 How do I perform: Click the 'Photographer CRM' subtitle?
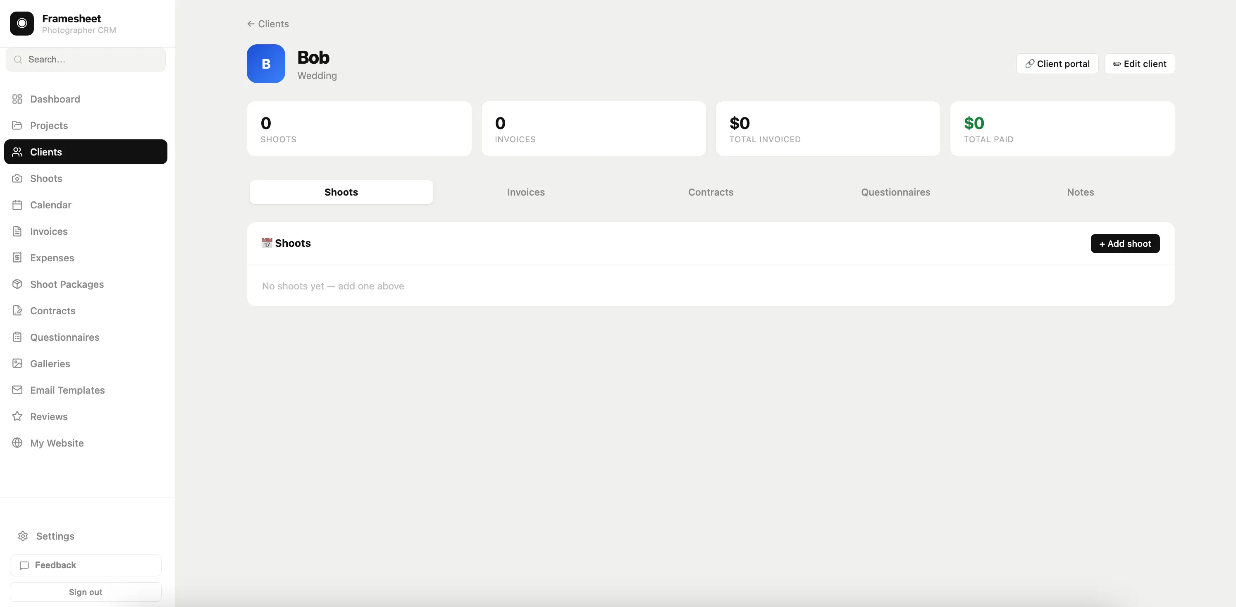click(79, 30)
